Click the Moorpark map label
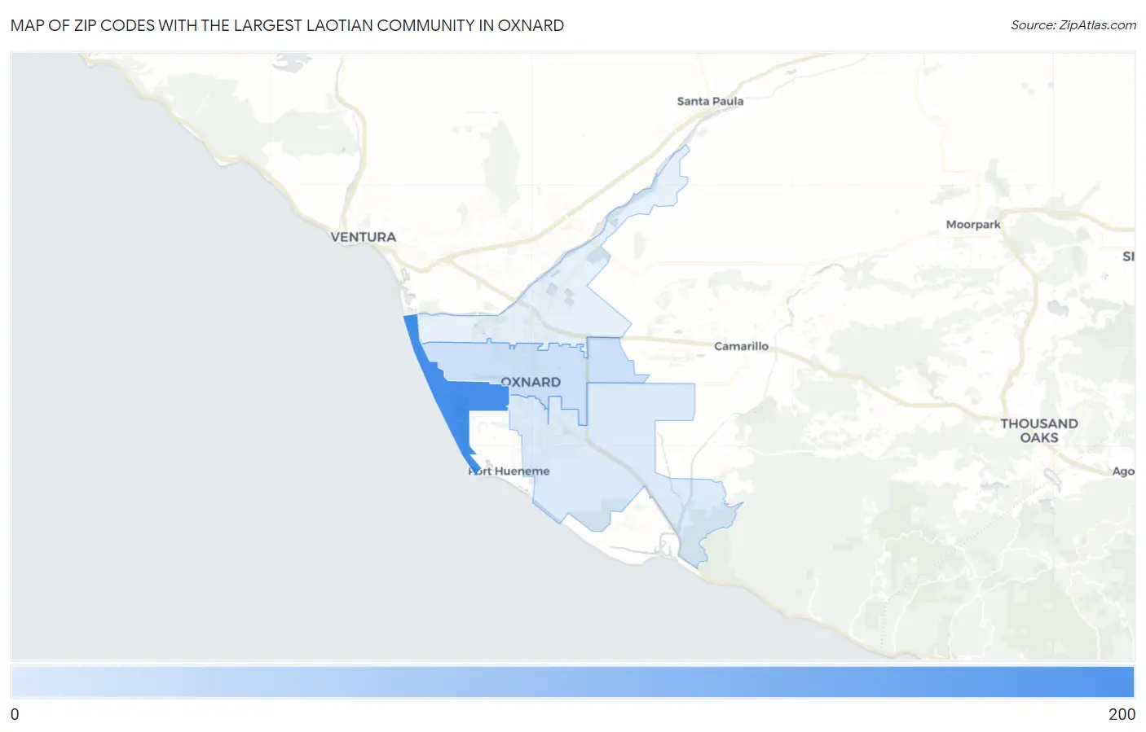This screenshot has width=1146, height=732. pos(973,224)
